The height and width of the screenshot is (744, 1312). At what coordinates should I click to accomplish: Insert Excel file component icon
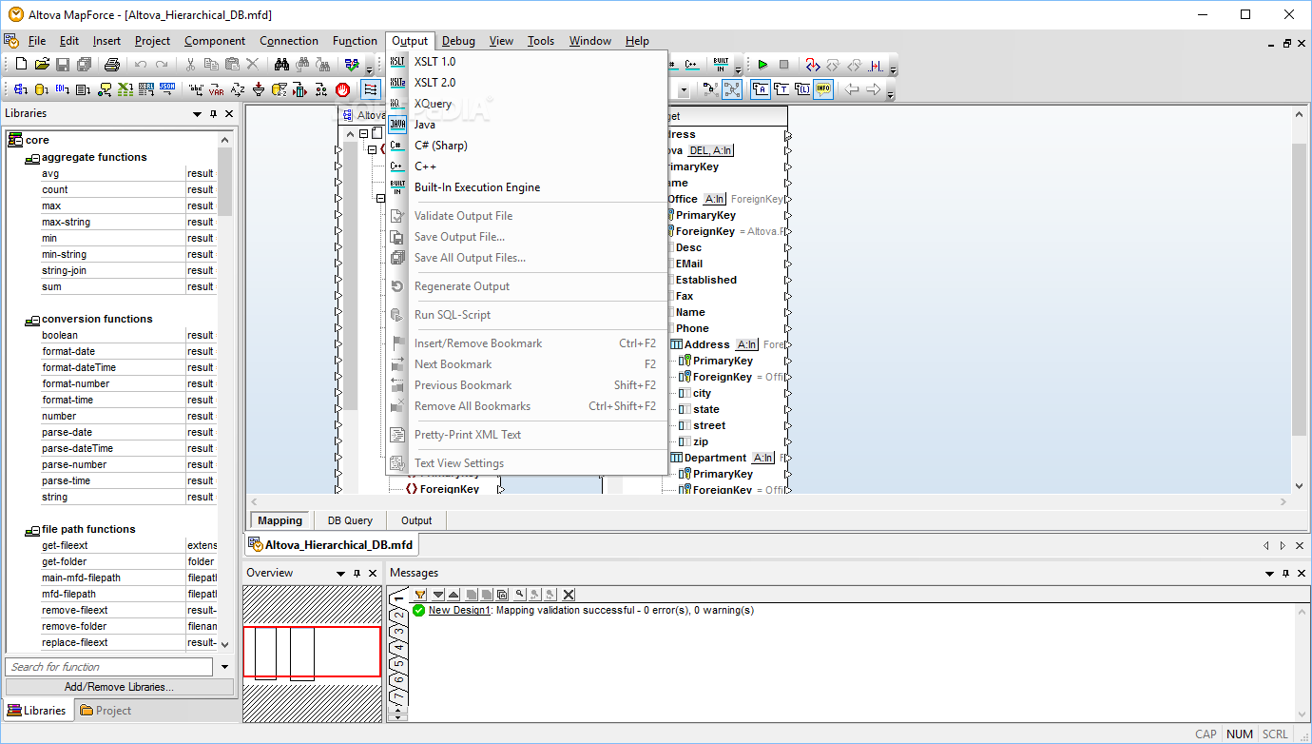[x=125, y=89]
